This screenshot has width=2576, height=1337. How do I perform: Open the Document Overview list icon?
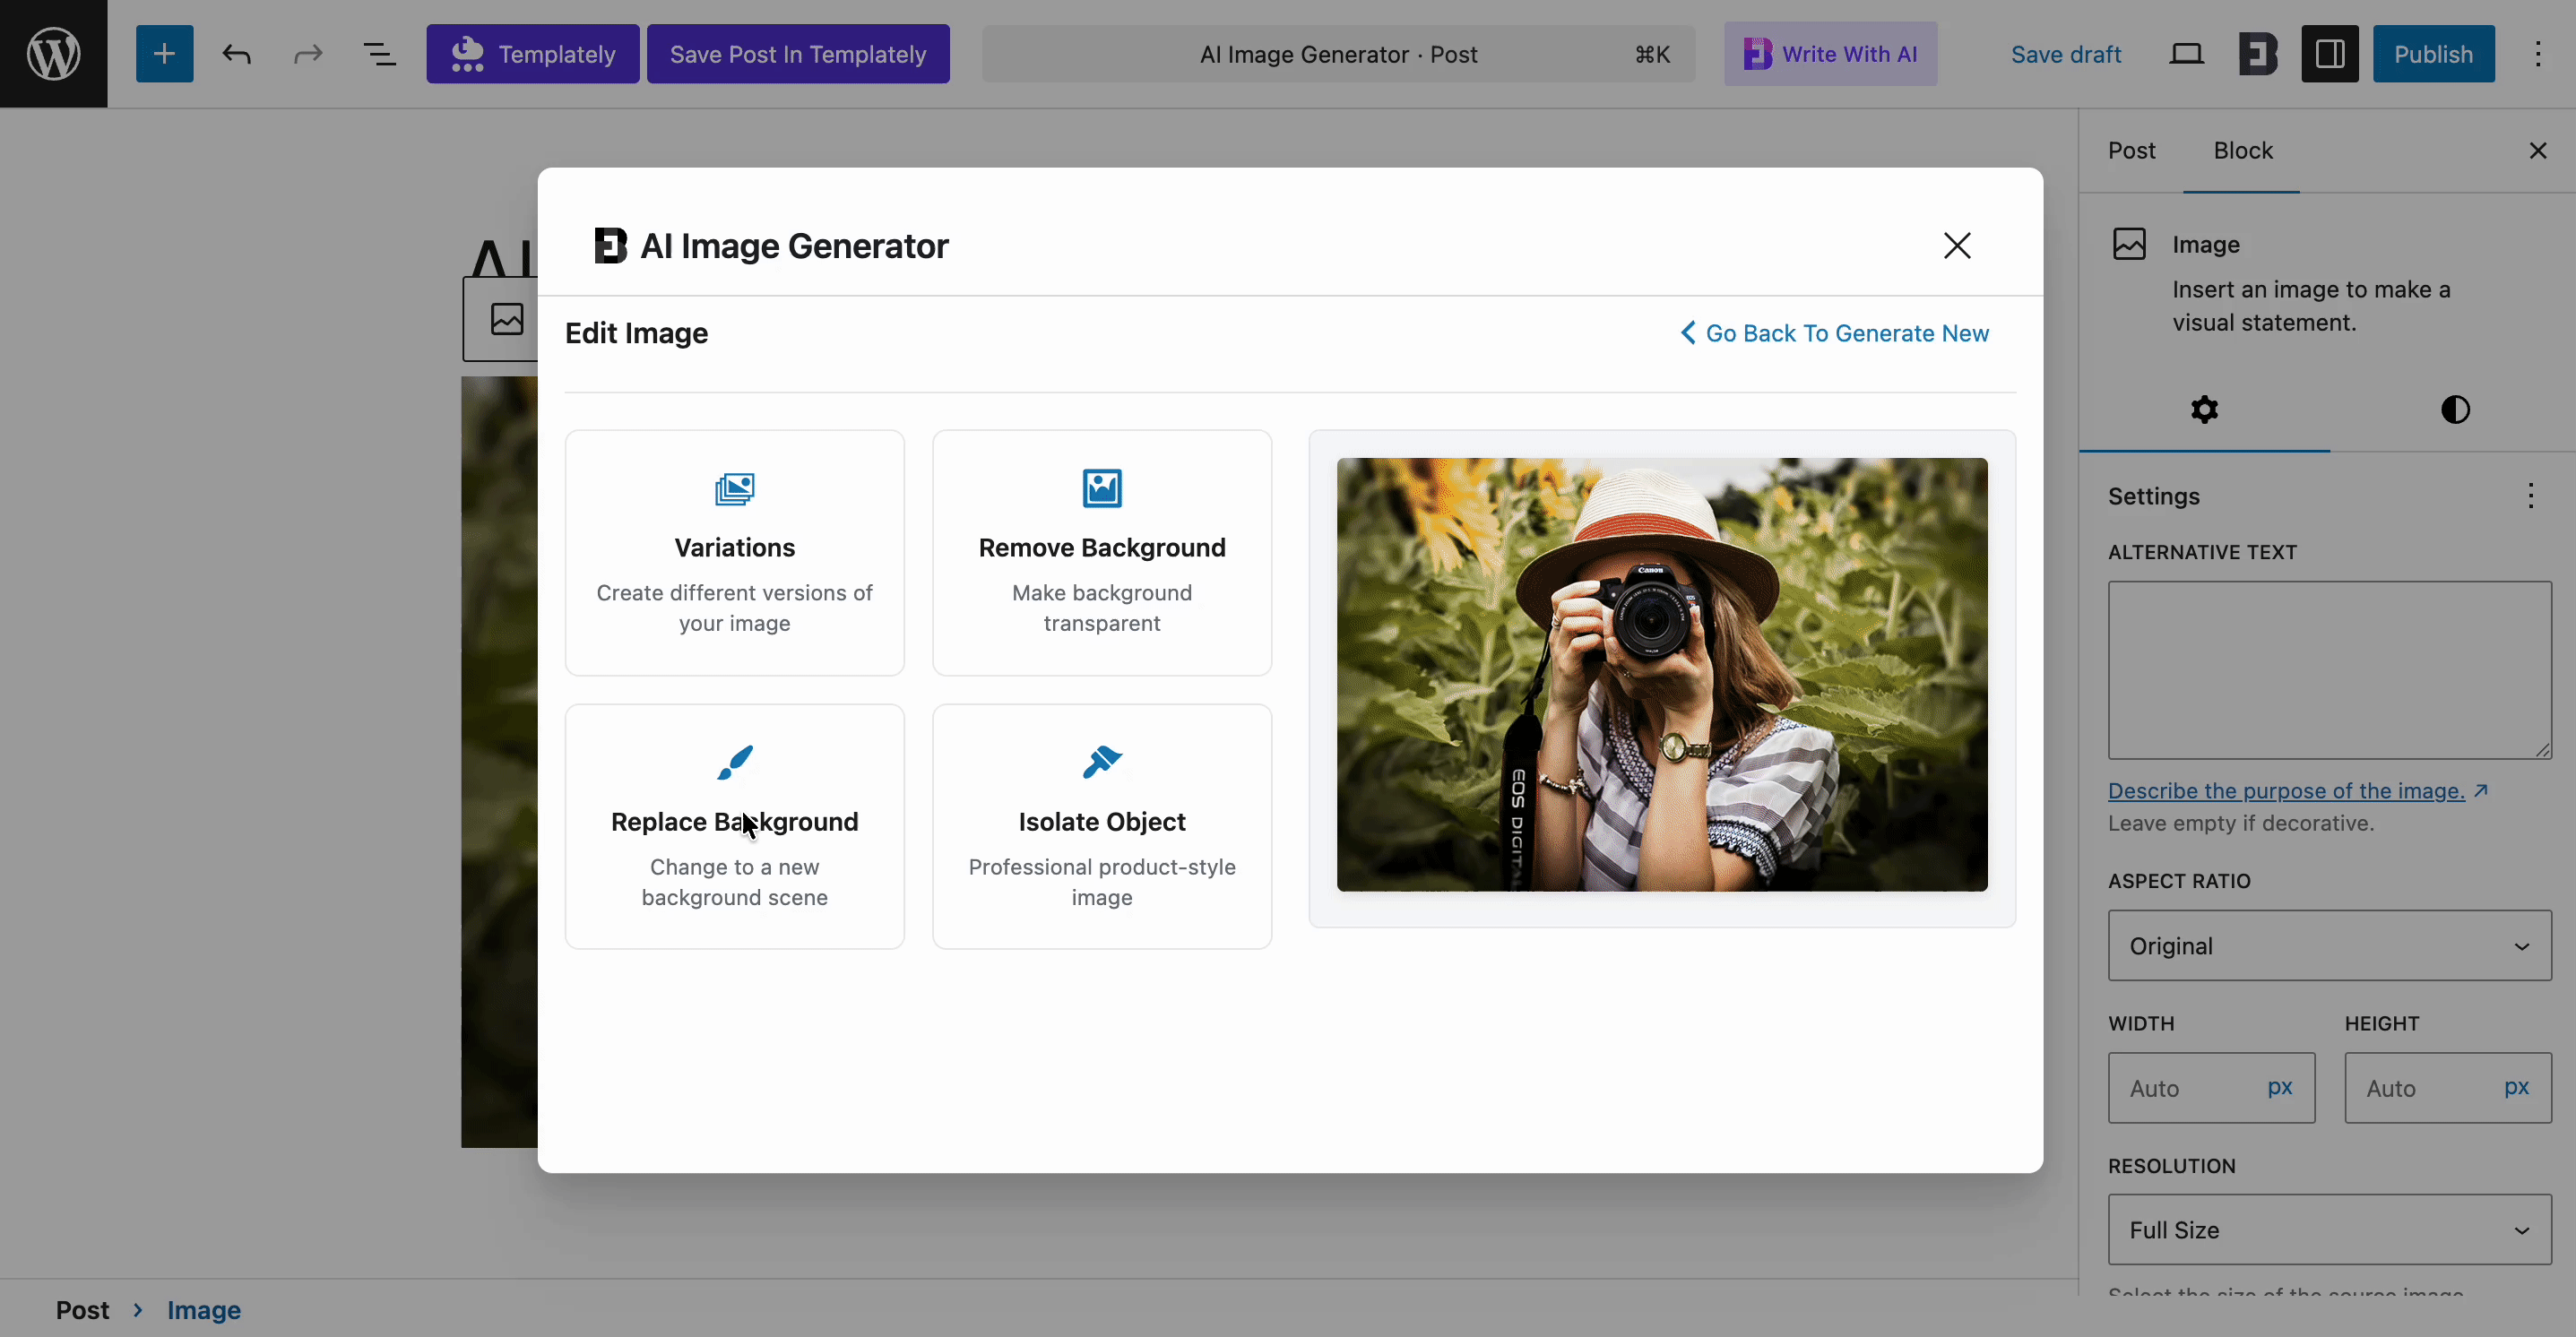point(380,54)
